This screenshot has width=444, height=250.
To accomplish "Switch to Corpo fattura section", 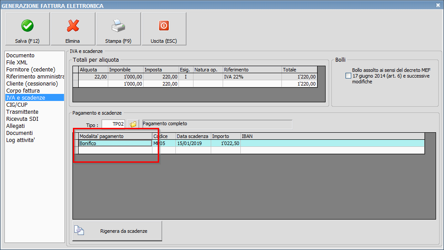I will point(34,91).
